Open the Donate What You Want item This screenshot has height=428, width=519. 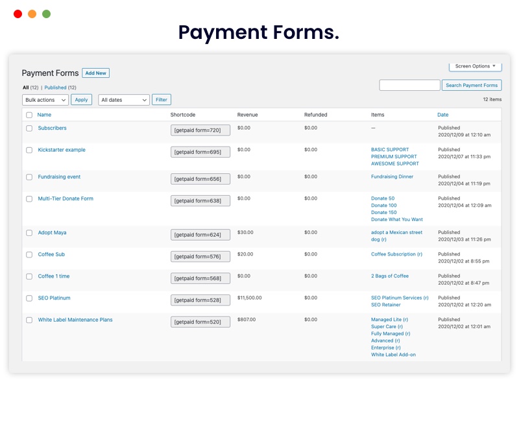(397, 219)
